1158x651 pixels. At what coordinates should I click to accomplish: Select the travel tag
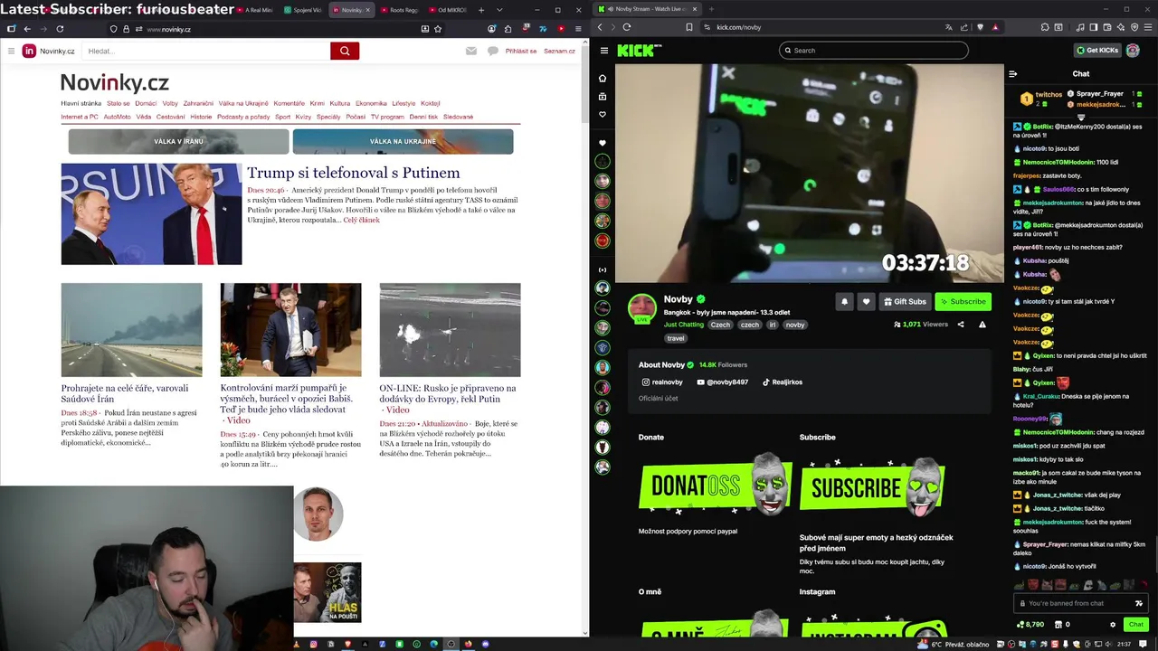[676, 338]
